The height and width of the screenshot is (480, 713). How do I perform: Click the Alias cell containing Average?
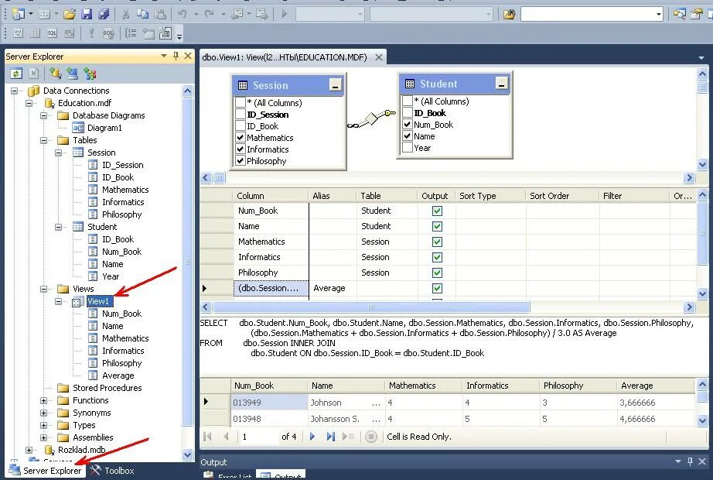(x=333, y=288)
